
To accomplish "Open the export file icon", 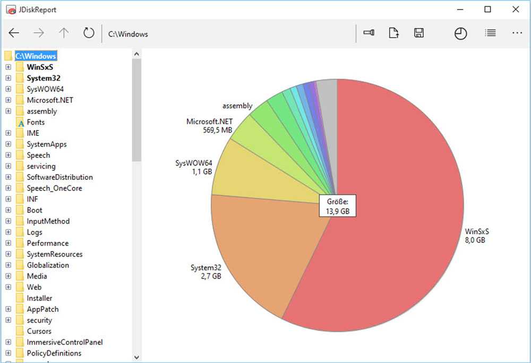I will [393, 33].
